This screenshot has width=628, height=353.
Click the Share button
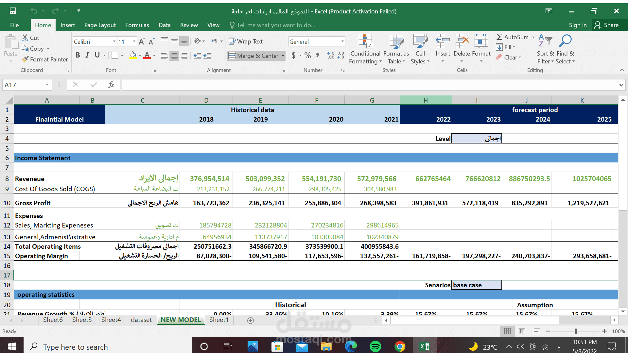(607, 25)
